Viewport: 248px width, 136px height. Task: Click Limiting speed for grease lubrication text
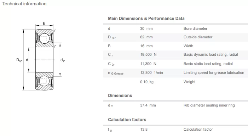214,73
